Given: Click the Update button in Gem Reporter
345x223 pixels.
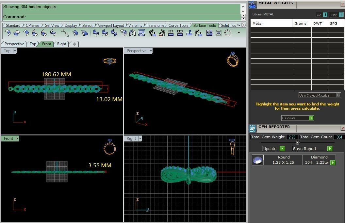Looking at the screenshot, I should coord(274,149).
